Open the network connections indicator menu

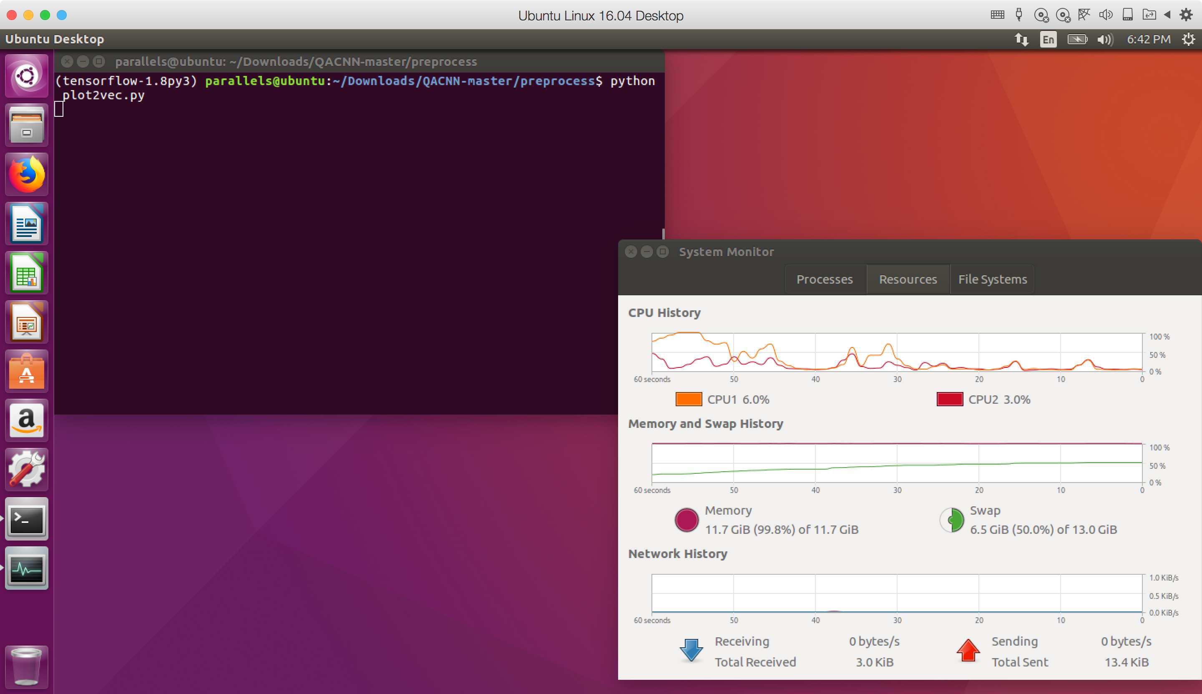coord(1021,39)
